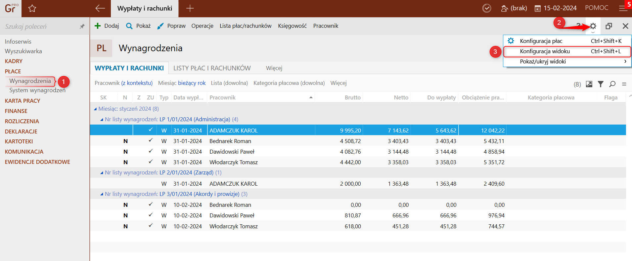Toggle checkmark for Dawidowski Paweł 31-01-2024 row
Viewport: 632px width, 261px height.
pos(151,151)
